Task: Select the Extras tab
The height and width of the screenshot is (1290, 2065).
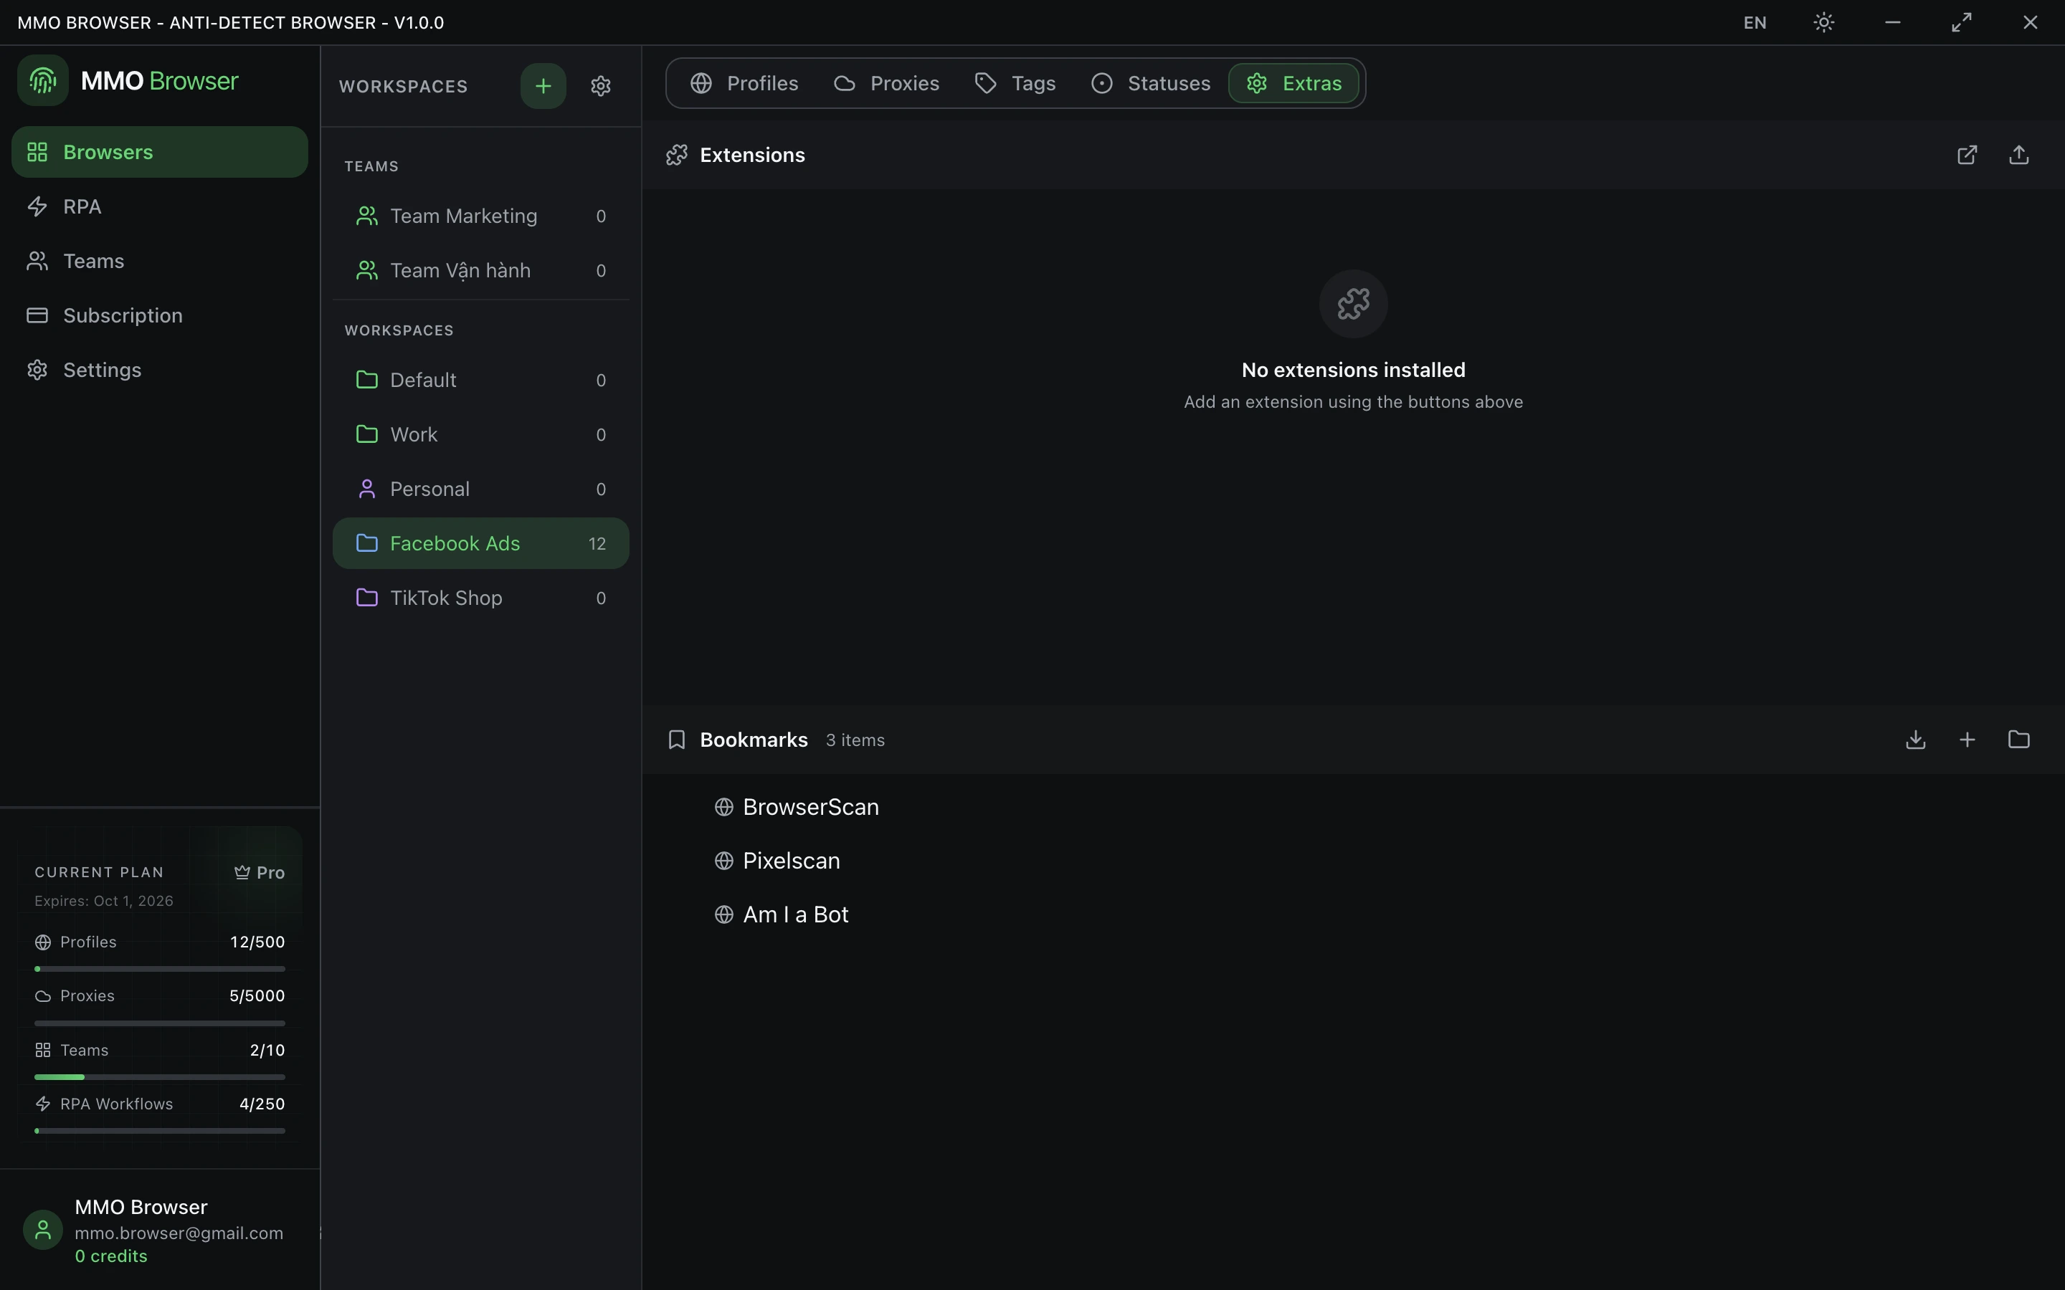Action: pos(1293,82)
